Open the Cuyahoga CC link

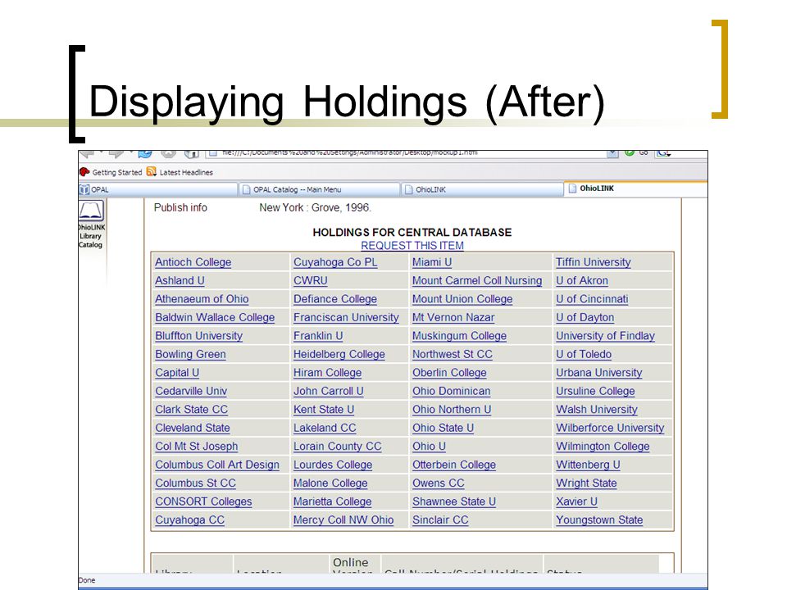point(189,520)
